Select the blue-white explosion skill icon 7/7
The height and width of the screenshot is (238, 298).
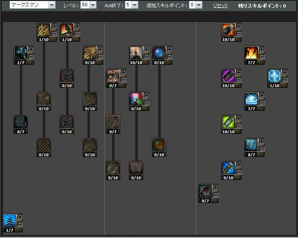tap(251, 99)
